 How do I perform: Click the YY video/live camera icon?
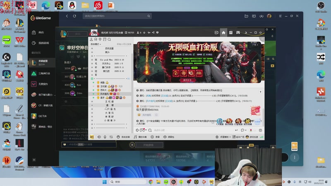click(x=216, y=33)
